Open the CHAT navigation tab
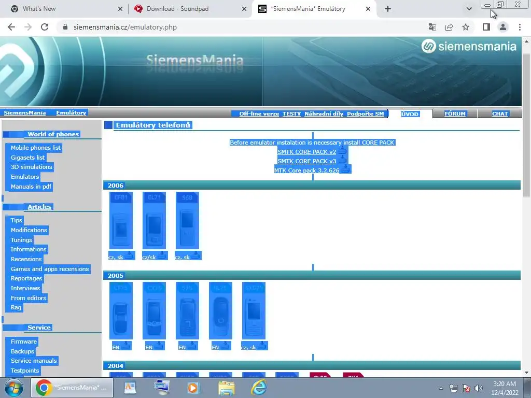Viewport: 531px width, 398px height. pyautogui.click(x=500, y=113)
